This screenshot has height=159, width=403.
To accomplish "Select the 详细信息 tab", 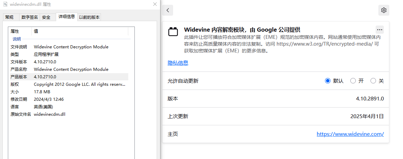I will [x=67, y=17].
